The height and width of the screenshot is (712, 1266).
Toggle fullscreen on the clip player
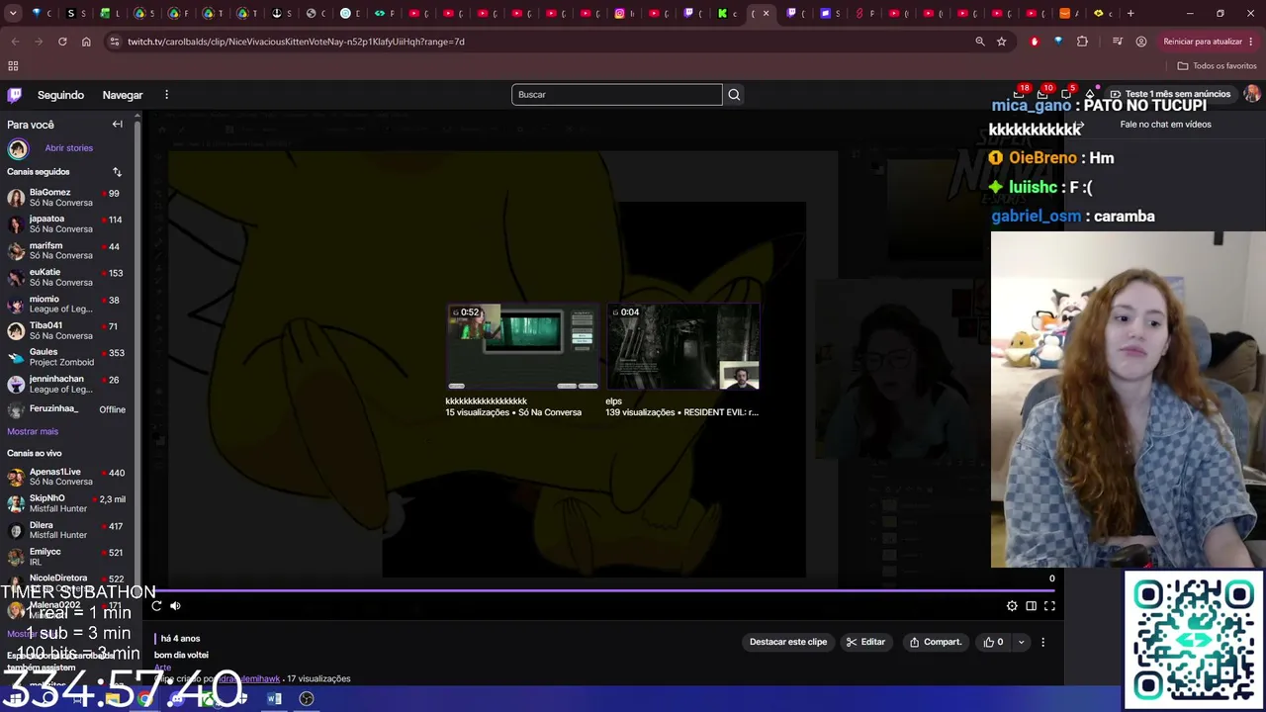pyautogui.click(x=1049, y=606)
